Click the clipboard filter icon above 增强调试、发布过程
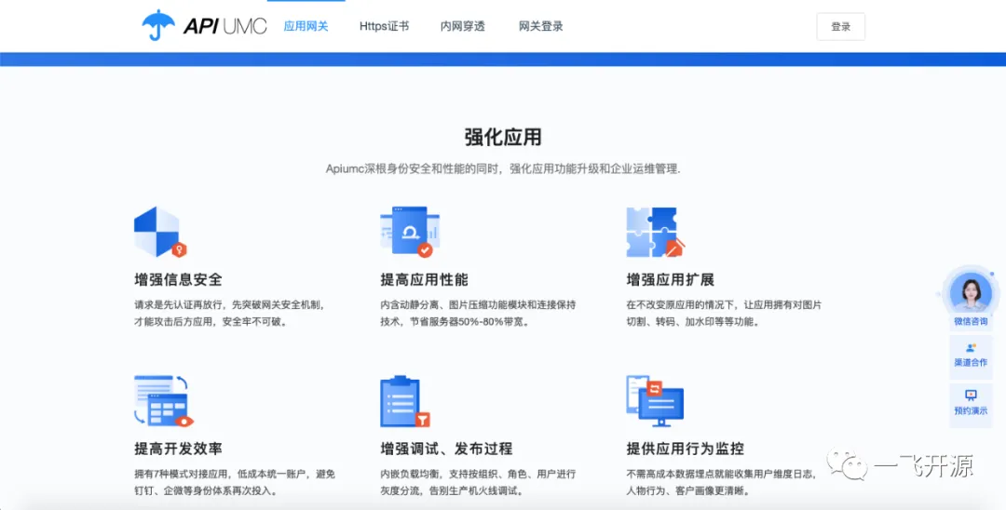Image resolution: width=1006 pixels, height=510 pixels. pos(405,401)
